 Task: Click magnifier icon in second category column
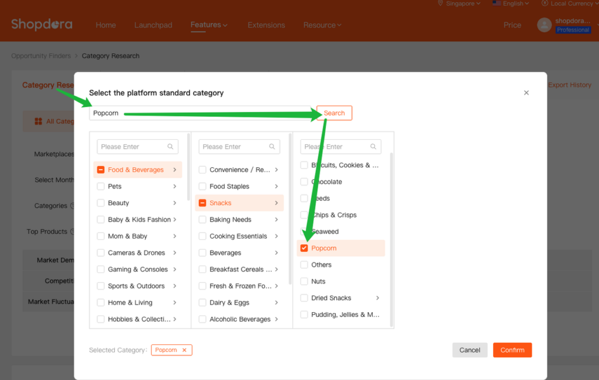click(x=272, y=147)
